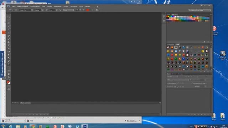
Task: Click the Отзывы и предложения side tab
Action: [2, 64]
